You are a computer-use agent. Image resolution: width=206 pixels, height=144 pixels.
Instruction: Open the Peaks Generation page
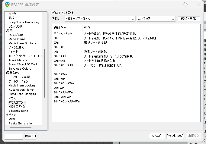pos(21,123)
